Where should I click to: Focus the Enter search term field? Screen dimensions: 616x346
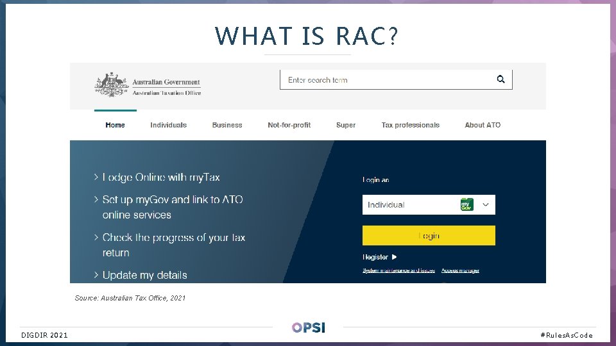tap(396, 79)
